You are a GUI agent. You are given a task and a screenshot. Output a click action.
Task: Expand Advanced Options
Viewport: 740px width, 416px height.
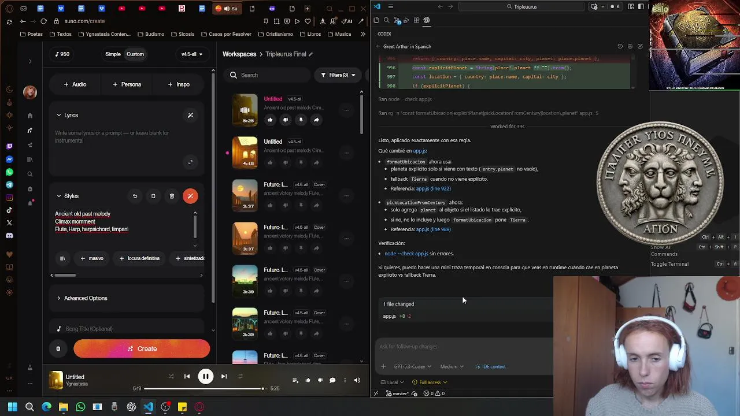tap(82, 298)
